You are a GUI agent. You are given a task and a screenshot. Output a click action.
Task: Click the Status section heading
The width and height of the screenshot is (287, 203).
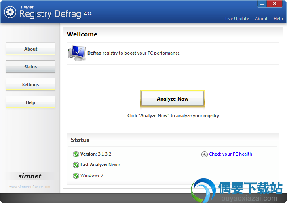pos(80,140)
